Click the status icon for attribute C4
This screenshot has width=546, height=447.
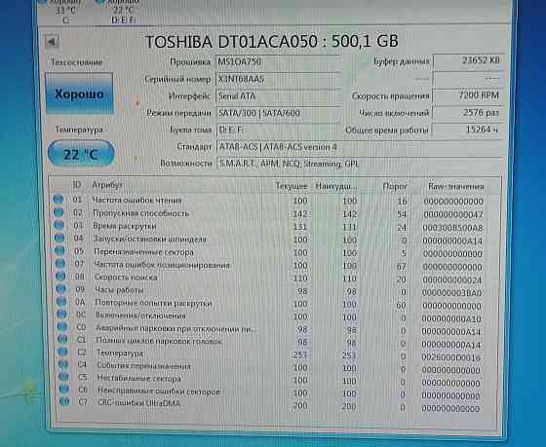(63, 364)
